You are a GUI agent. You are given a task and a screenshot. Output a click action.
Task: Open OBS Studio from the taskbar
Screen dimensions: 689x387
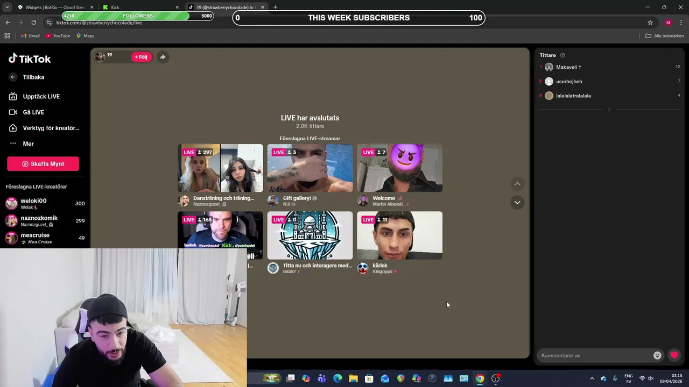point(495,378)
